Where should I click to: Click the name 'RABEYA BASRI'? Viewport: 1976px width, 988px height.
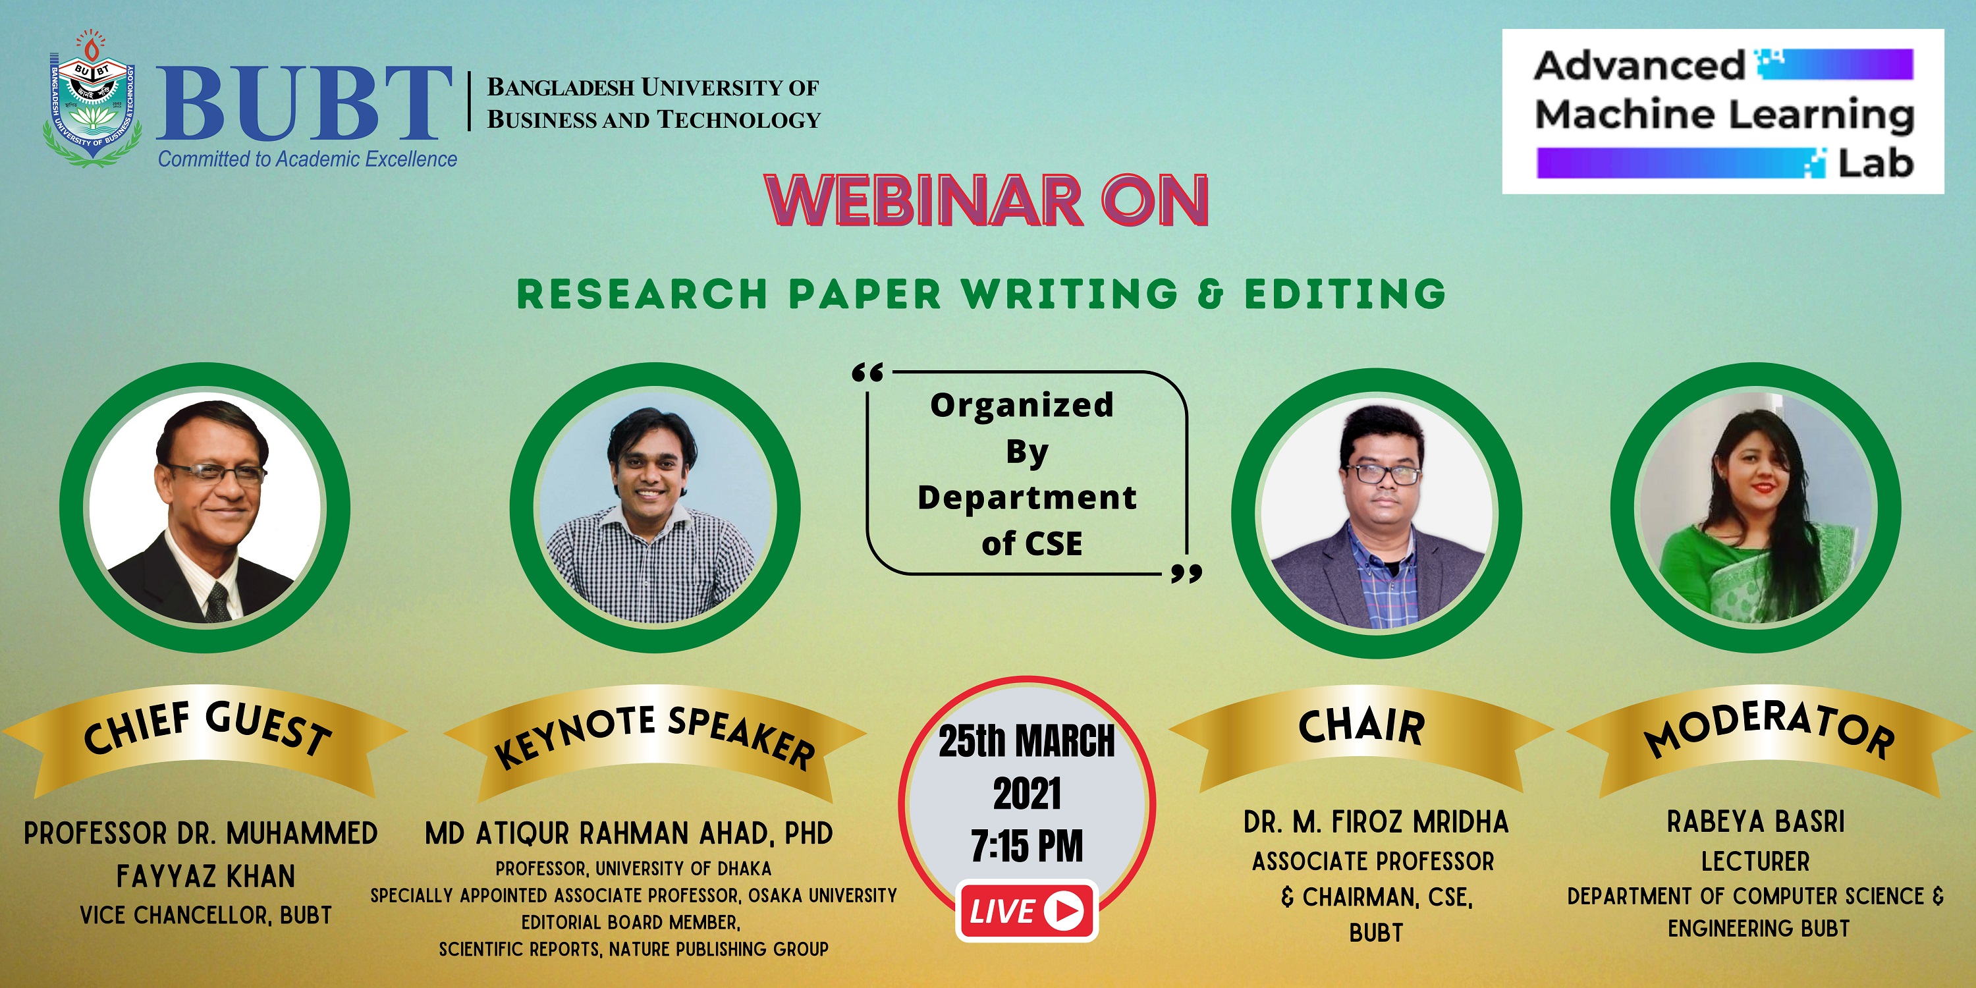(1756, 821)
